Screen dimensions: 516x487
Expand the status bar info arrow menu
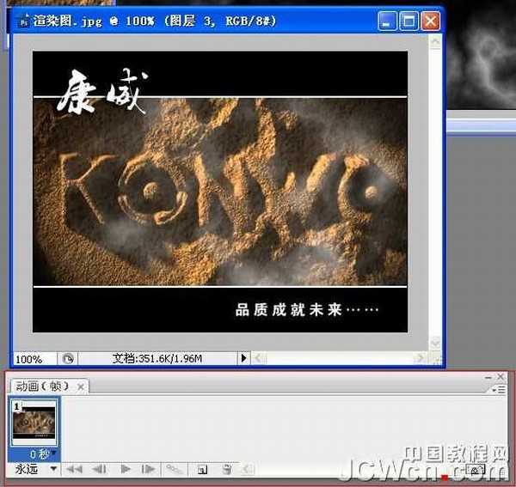click(x=243, y=358)
